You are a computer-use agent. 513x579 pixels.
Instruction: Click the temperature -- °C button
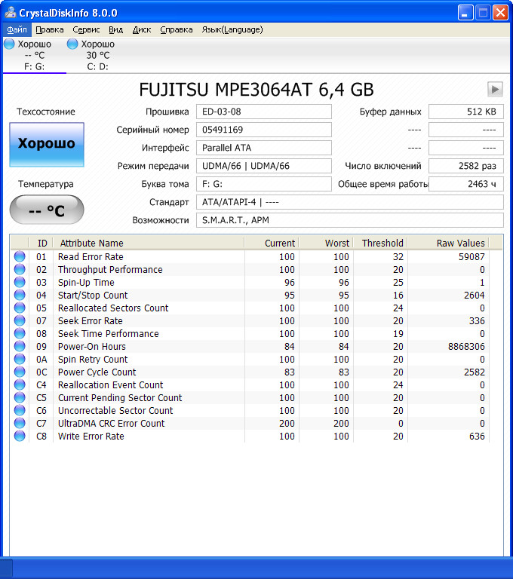click(47, 210)
